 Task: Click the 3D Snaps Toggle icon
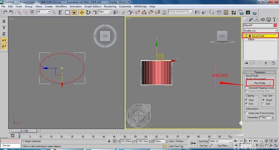point(138,12)
